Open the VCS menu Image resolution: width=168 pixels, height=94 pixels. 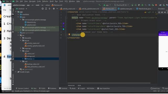tap(66, 1)
